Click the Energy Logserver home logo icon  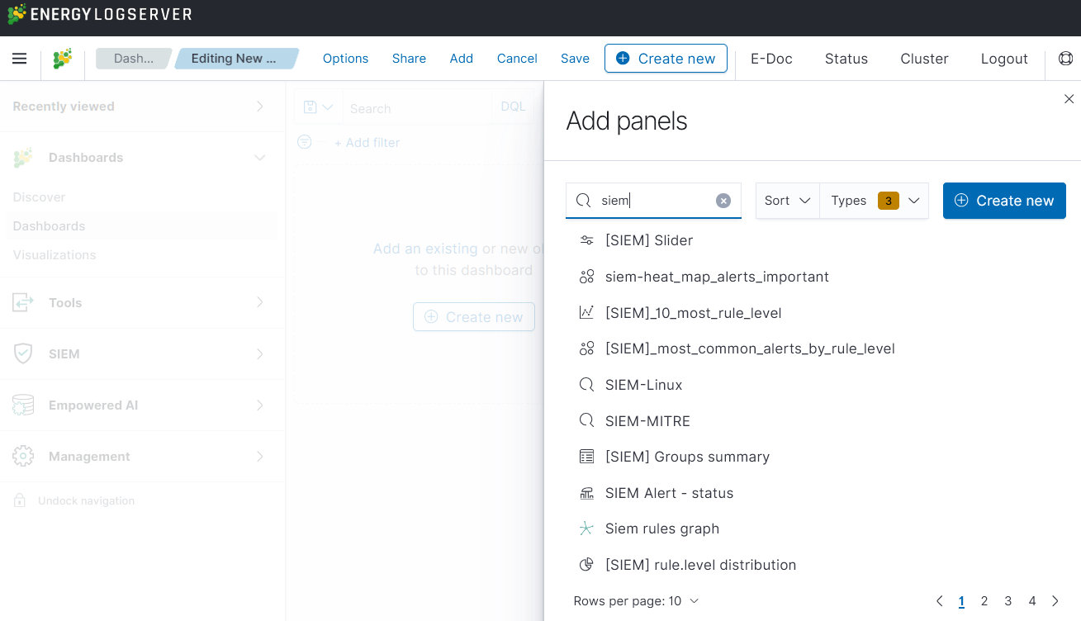pyautogui.click(x=63, y=59)
